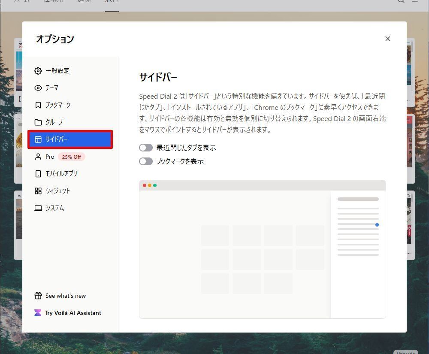
Task: Click the label 最近閉じたタブを表示
Action: (186, 148)
